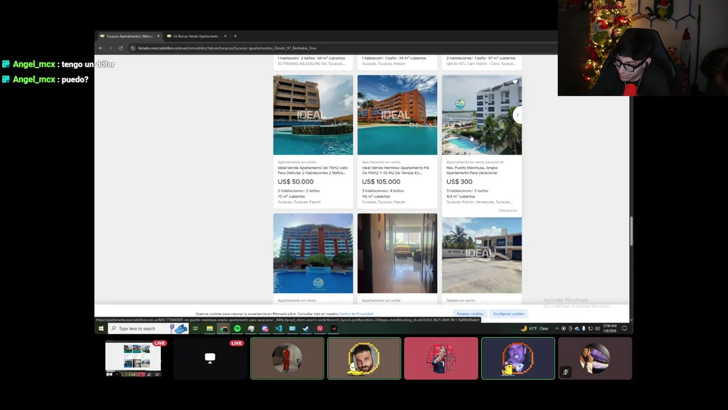
Task: Open US$ 300 Puerto Marintusa photo
Action: coord(482,115)
